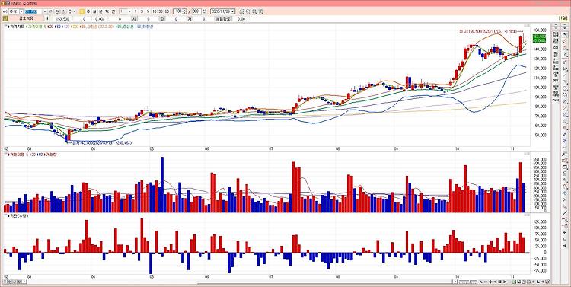Select the yellow highlighted daily period button
This screenshot has width=571, height=287.
click(x=82, y=11)
